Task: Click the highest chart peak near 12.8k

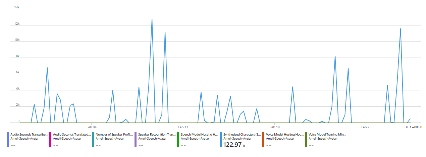Action: pos(152,19)
